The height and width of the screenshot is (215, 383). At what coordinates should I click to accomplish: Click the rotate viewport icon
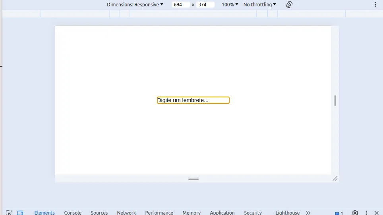pyautogui.click(x=289, y=4)
